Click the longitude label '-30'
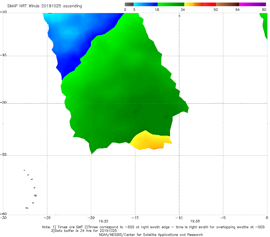 click(x=3, y=218)
